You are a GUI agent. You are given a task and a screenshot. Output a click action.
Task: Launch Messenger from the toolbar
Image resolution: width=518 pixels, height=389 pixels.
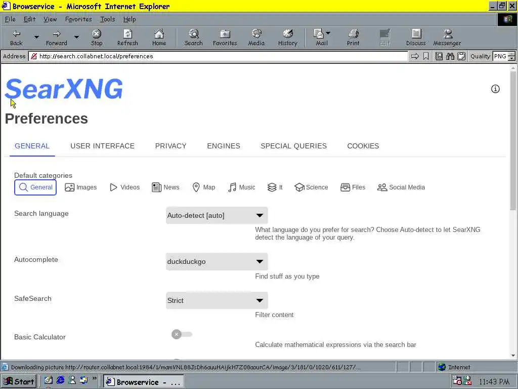[447, 37]
